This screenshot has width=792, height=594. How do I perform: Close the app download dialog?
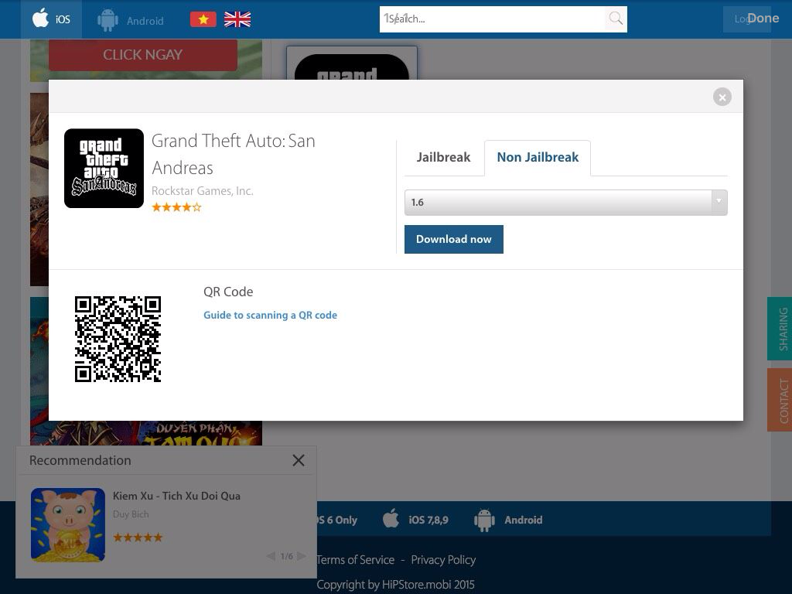tap(722, 97)
